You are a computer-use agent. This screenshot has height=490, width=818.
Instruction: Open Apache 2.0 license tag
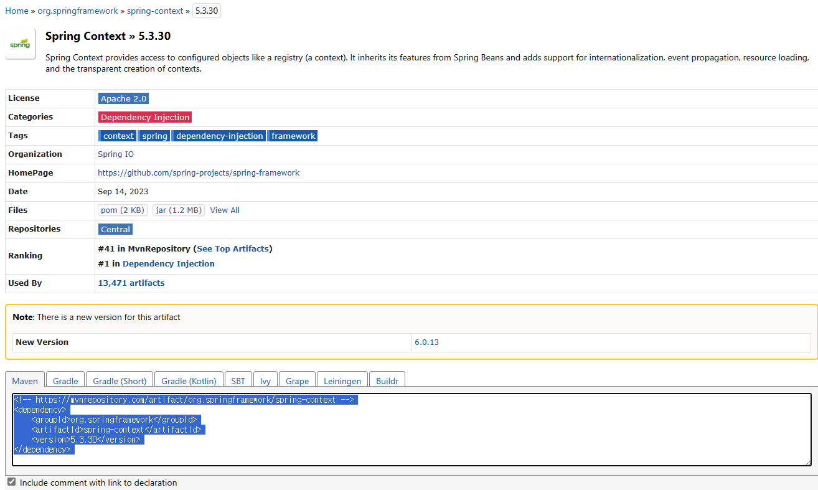(x=123, y=98)
